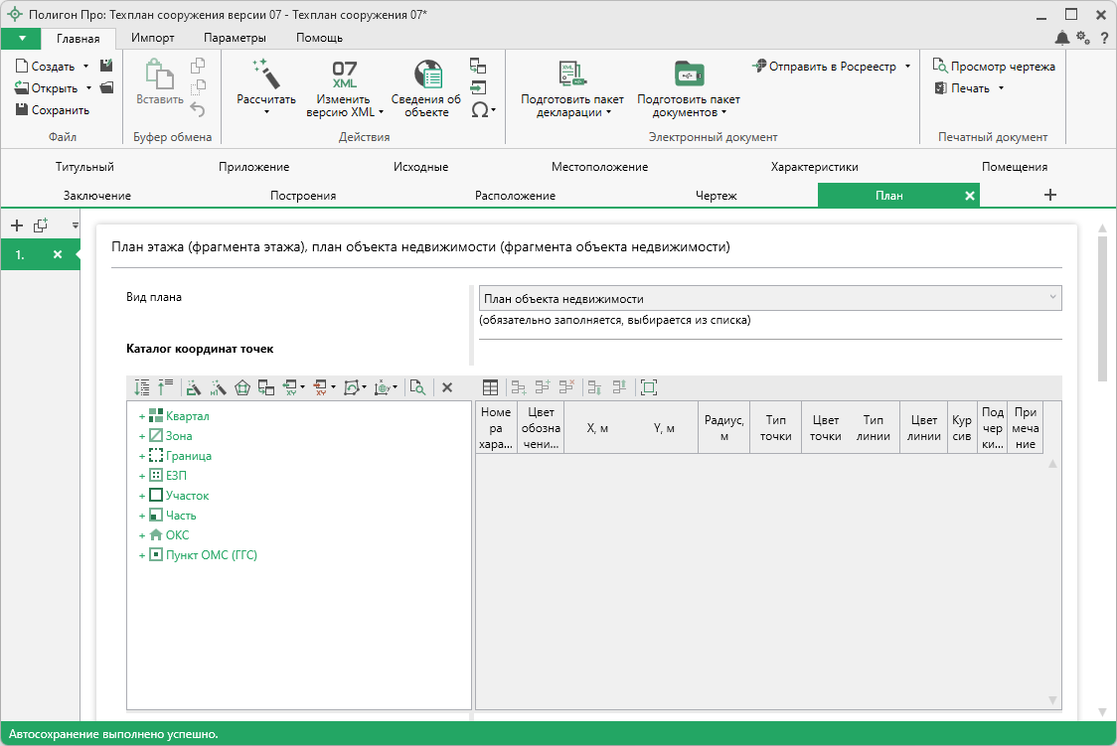This screenshot has width=1117, height=746.
Task: Click the add plus icon in left sidebar
Action: click(16, 225)
